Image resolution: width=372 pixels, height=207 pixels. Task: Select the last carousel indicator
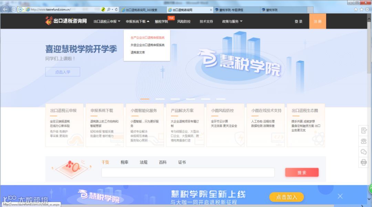tap(221, 99)
